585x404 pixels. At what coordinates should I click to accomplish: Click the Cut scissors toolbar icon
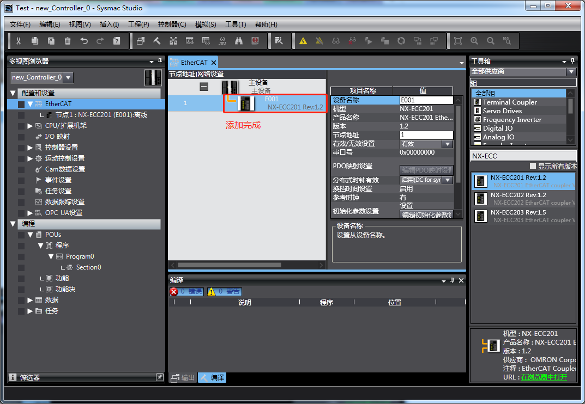(19, 41)
